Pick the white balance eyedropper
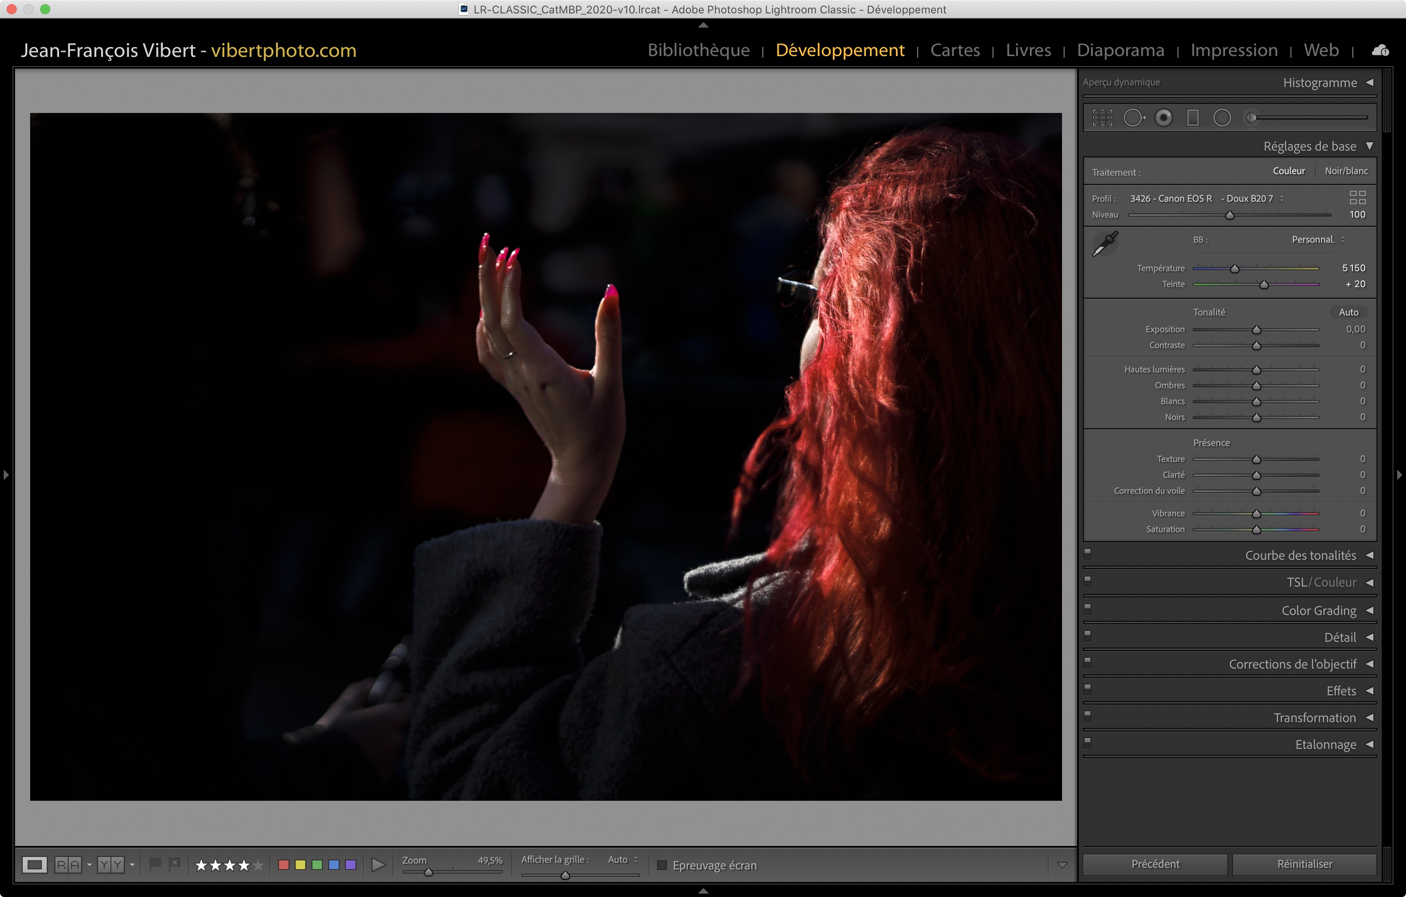Viewport: 1406px width, 897px height. 1105,243
